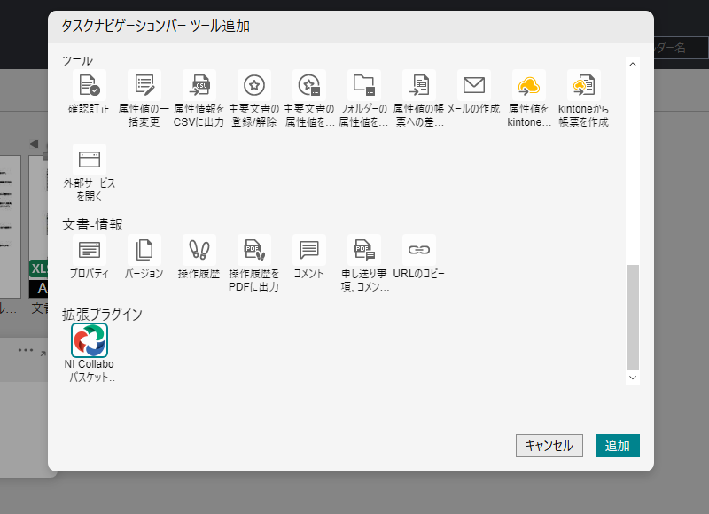Choose the kintoneから帳票を作成 icon
Image resolution: width=709 pixels, height=514 pixels.
584,85
